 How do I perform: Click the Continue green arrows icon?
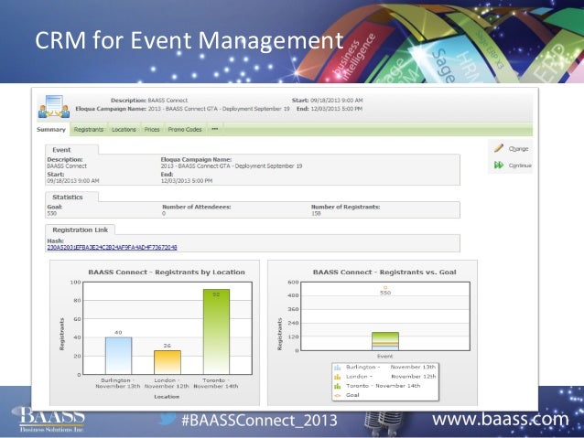(x=499, y=165)
